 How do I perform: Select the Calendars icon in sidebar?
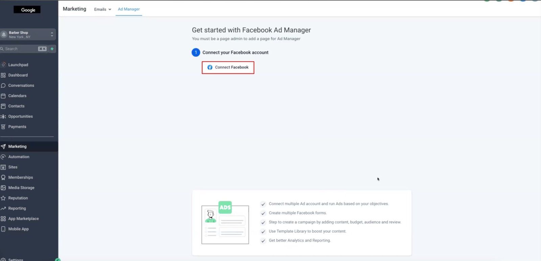click(3, 96)
